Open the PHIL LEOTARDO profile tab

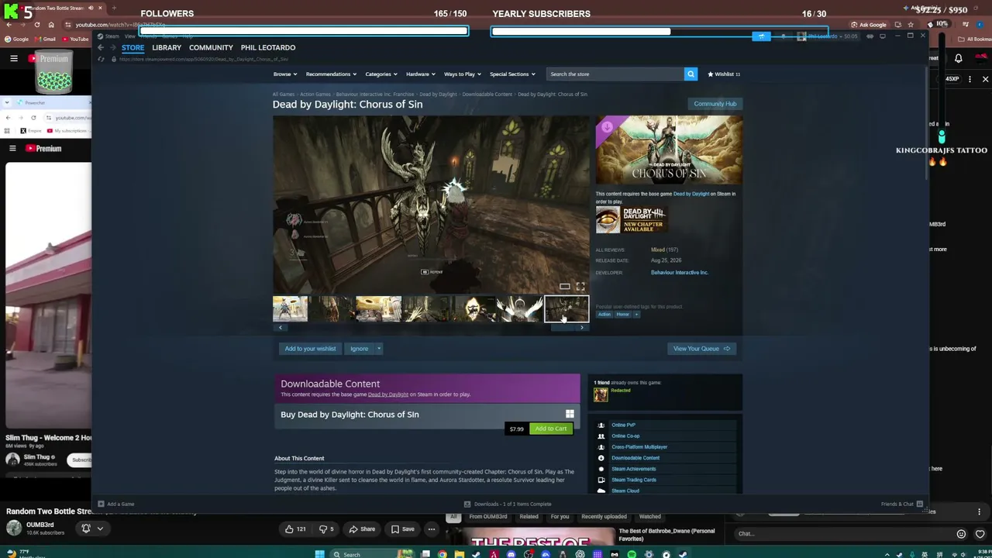268,47
